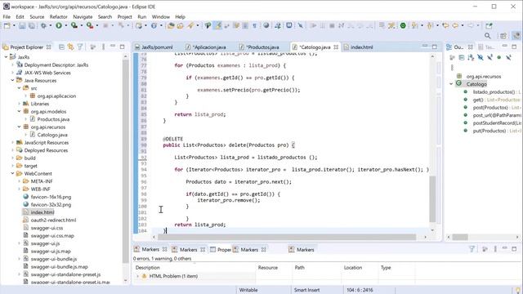
Task: Collapse the WebContent folder node
Action: 12,173
